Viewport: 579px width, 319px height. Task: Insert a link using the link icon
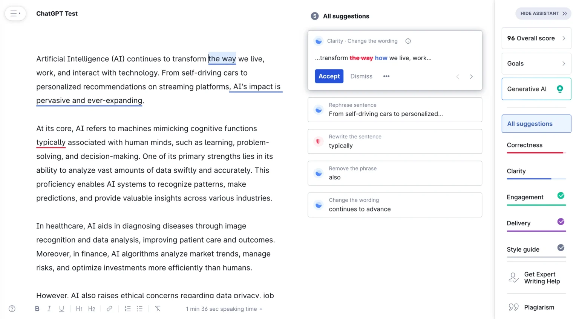[109, 309]
